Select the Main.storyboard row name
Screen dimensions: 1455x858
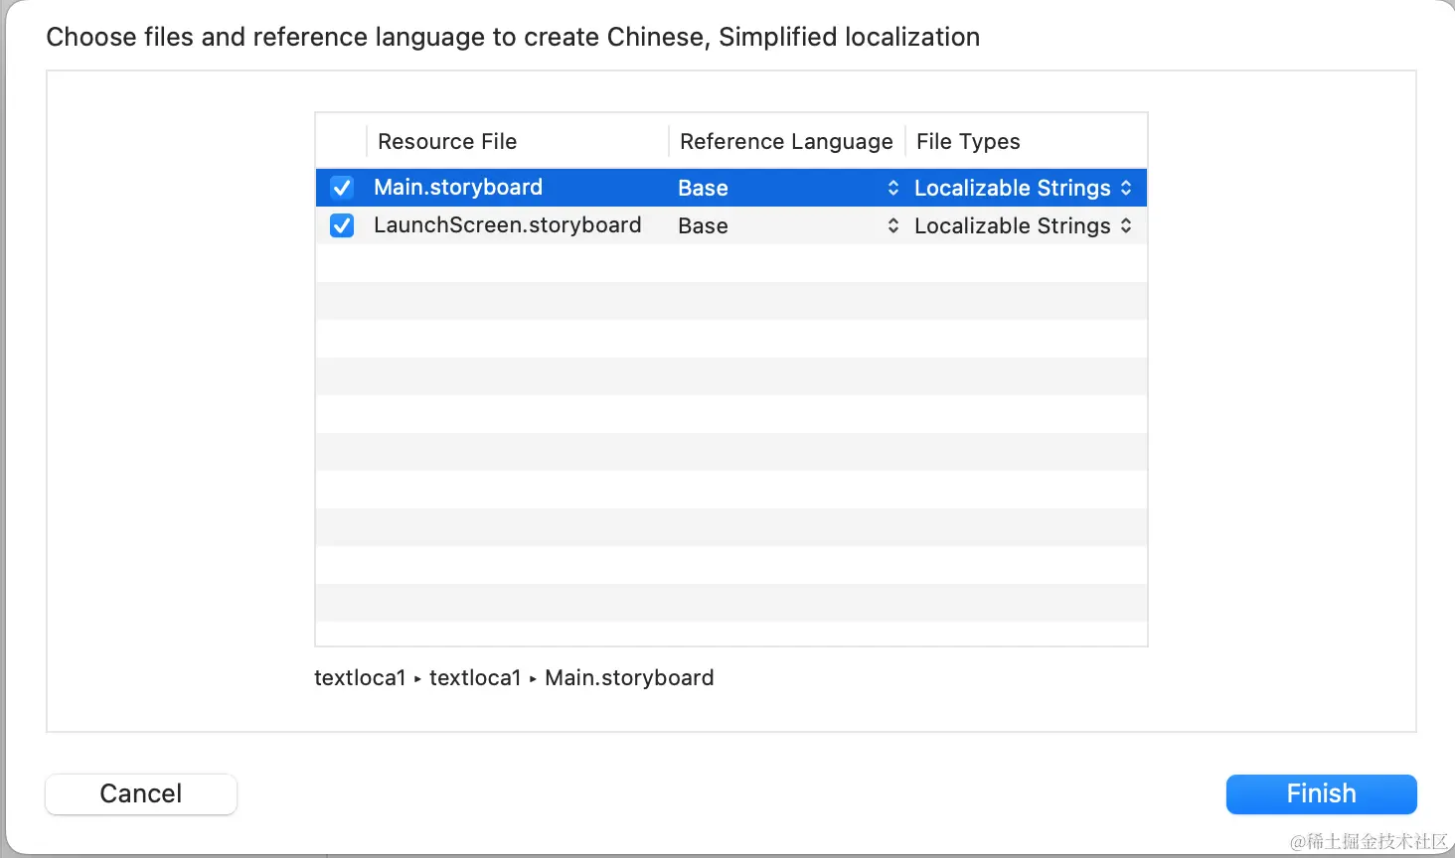click(x=458, y=188)
